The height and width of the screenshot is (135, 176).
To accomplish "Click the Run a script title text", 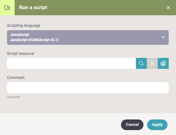I will click(x=33, y=8).
